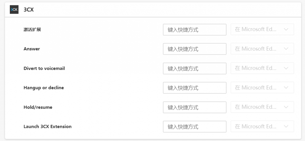Viewport: 305px width, 141px height.
Task: Open the Hold/resume scope dropdown
Action: point(262,107)
